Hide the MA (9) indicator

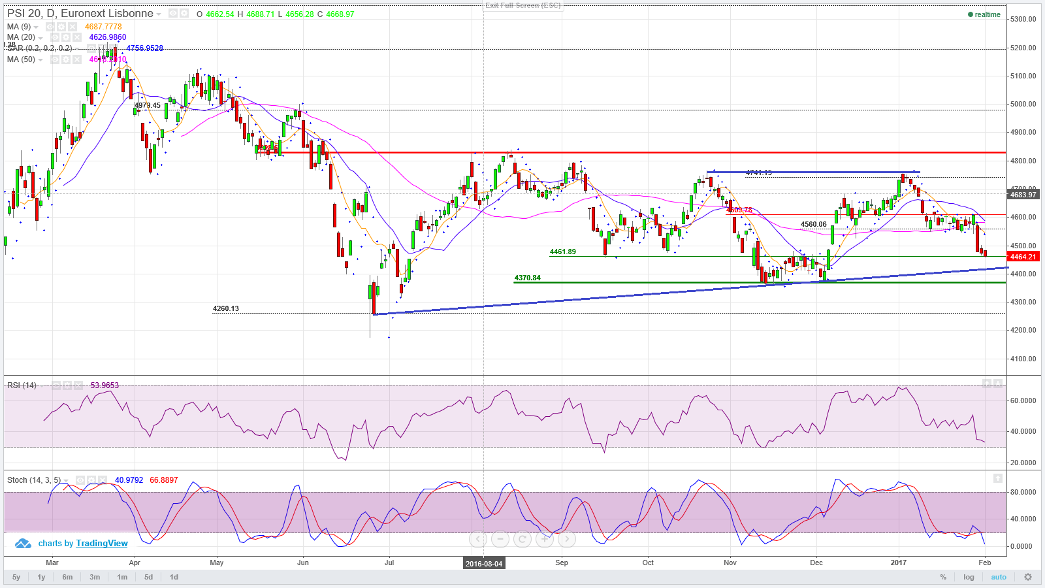(x=50, y=27)
